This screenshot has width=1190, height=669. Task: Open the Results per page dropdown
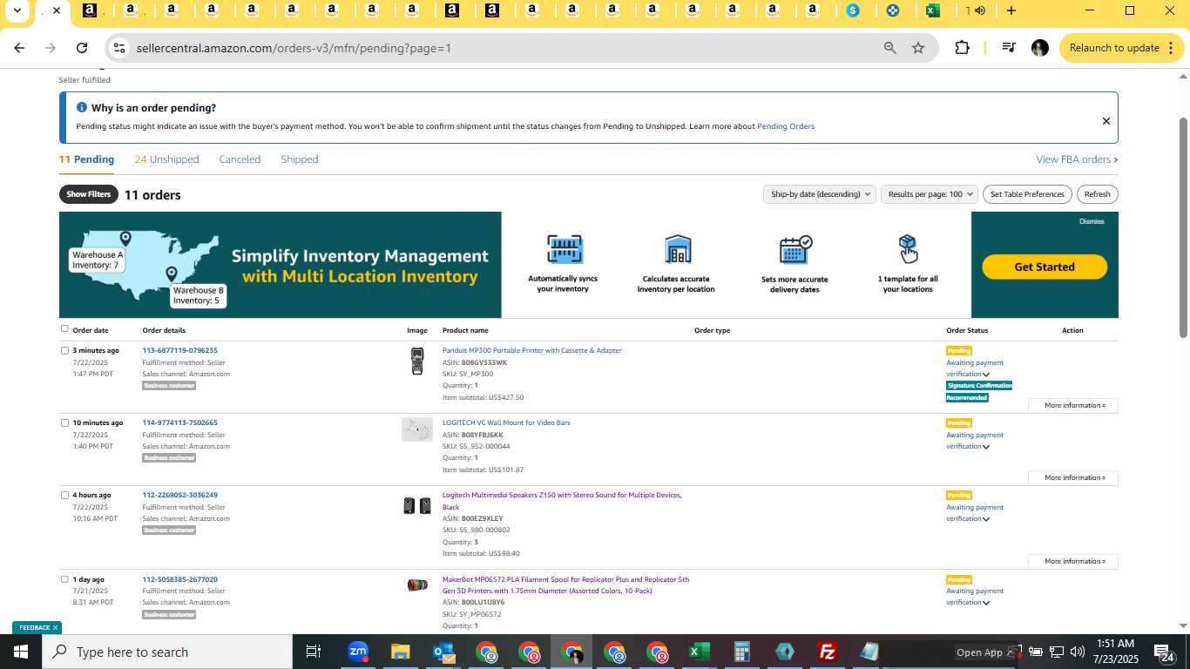[x=930, y=194]
